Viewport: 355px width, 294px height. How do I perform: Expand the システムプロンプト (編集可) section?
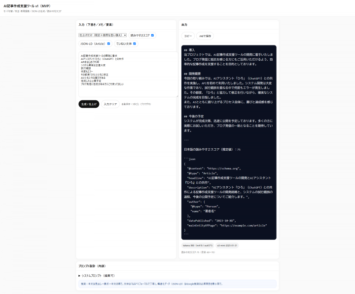[x=98, y=275]
